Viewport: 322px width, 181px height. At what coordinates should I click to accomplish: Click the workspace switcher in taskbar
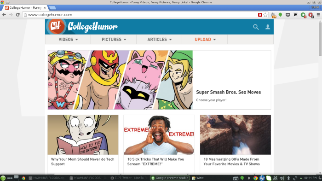click(x=16, y=178)
